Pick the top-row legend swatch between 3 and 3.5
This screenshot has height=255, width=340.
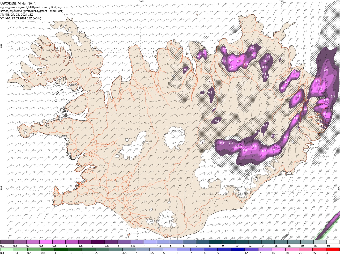(124, 242)
